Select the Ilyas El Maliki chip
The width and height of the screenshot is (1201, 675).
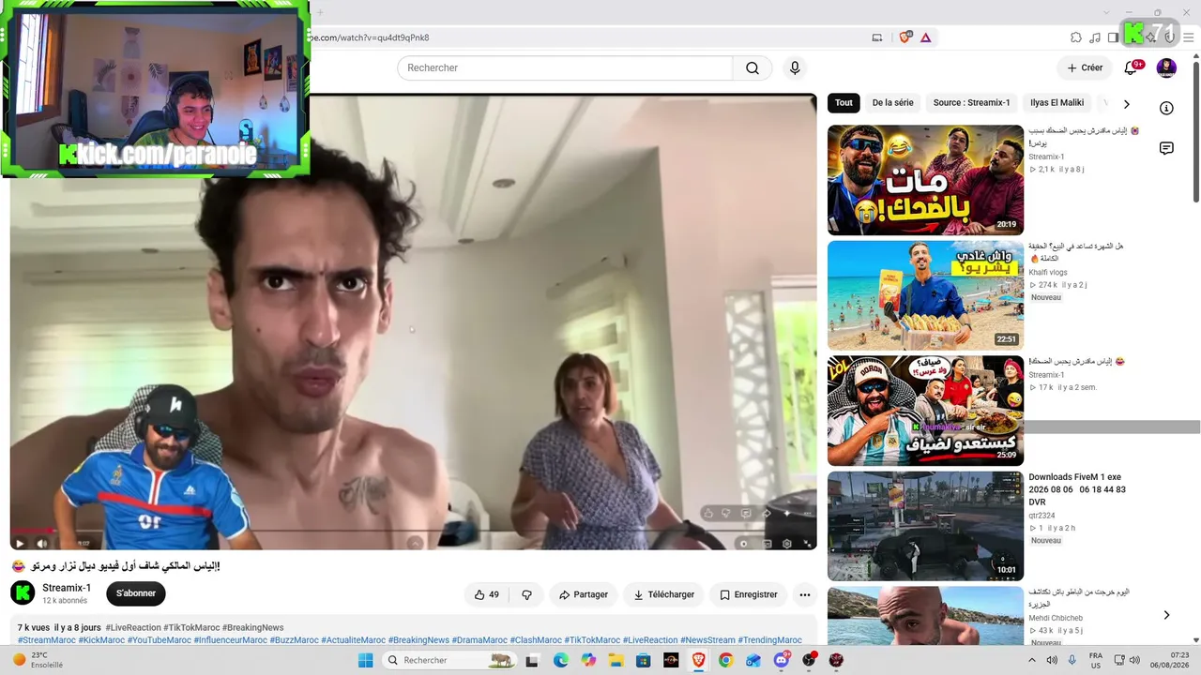(1057, 103)
